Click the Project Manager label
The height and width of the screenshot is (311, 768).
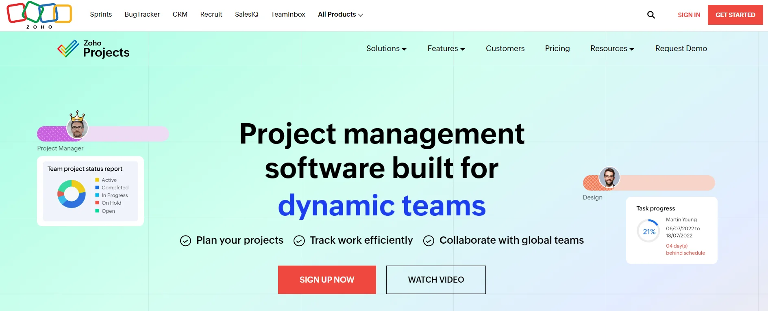[x=60, y=148]
